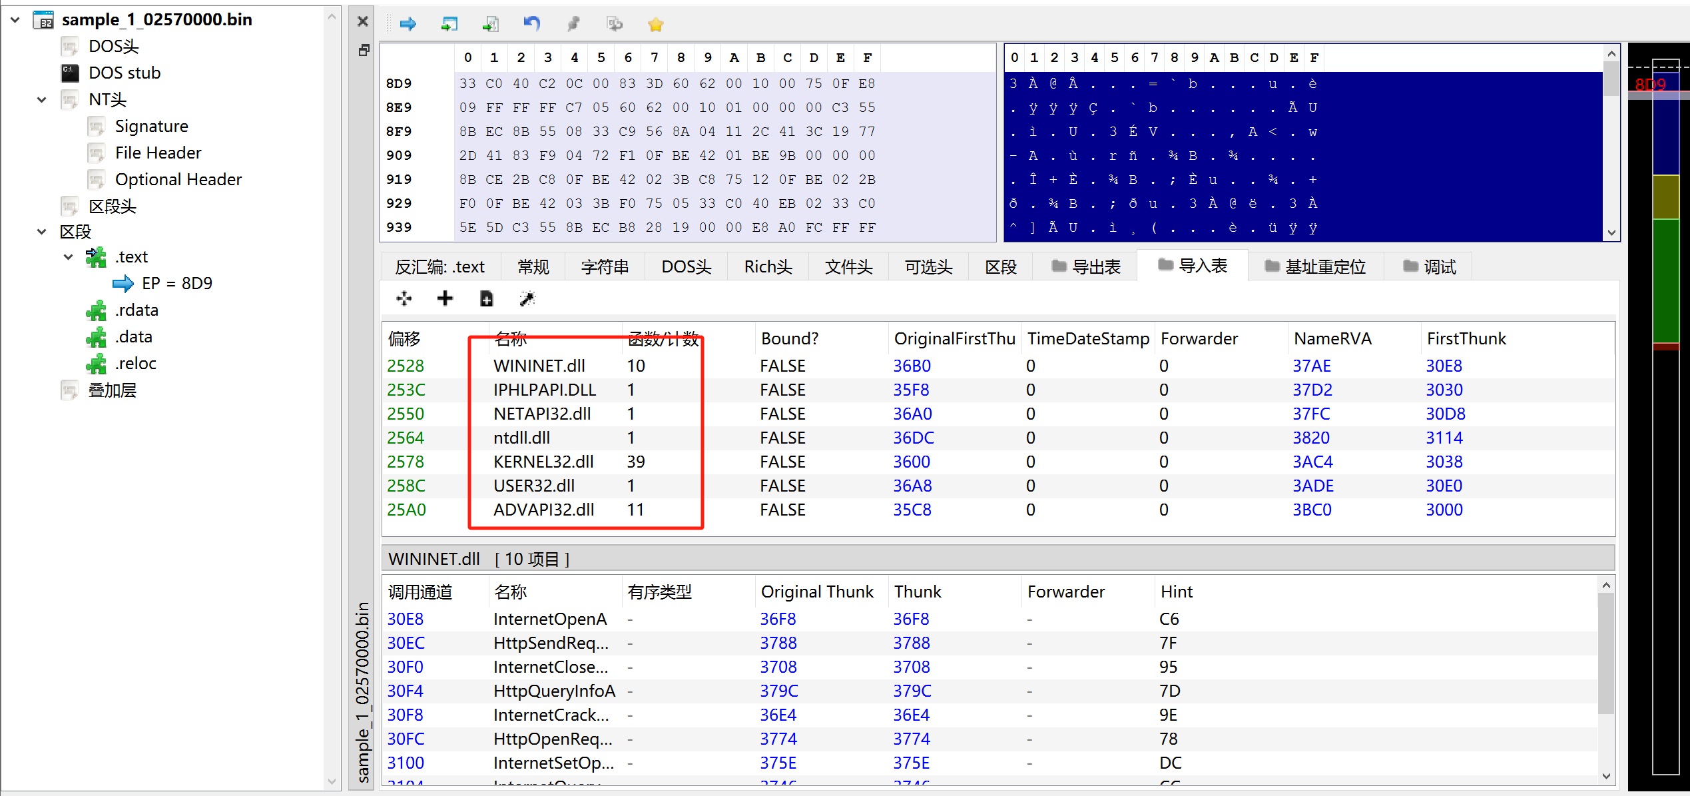Viewport: 1690px width, 796px height.
Task: Select the KERNEL32.dll import row
Action: (998, 462)
